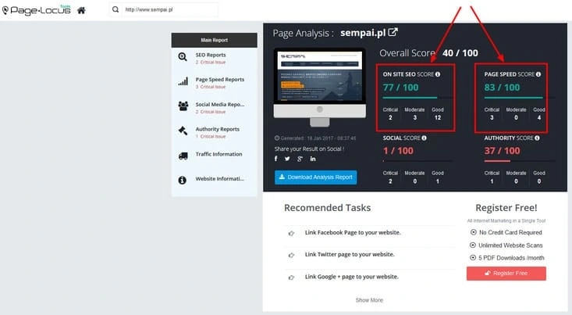The width and height of the screenshot is (572, 315).
Task: Select the Main Report tab header
Action: click(214, 40)
